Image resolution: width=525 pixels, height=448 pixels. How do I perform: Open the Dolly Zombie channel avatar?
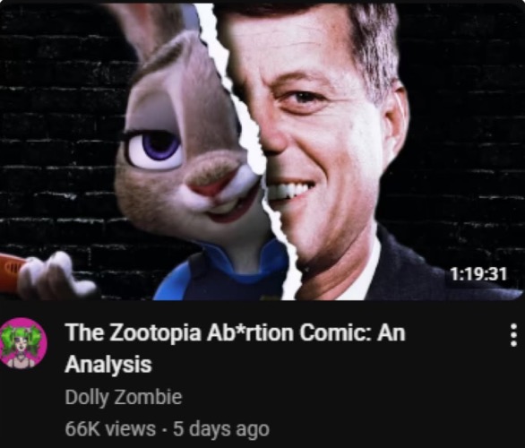(23, 343)
